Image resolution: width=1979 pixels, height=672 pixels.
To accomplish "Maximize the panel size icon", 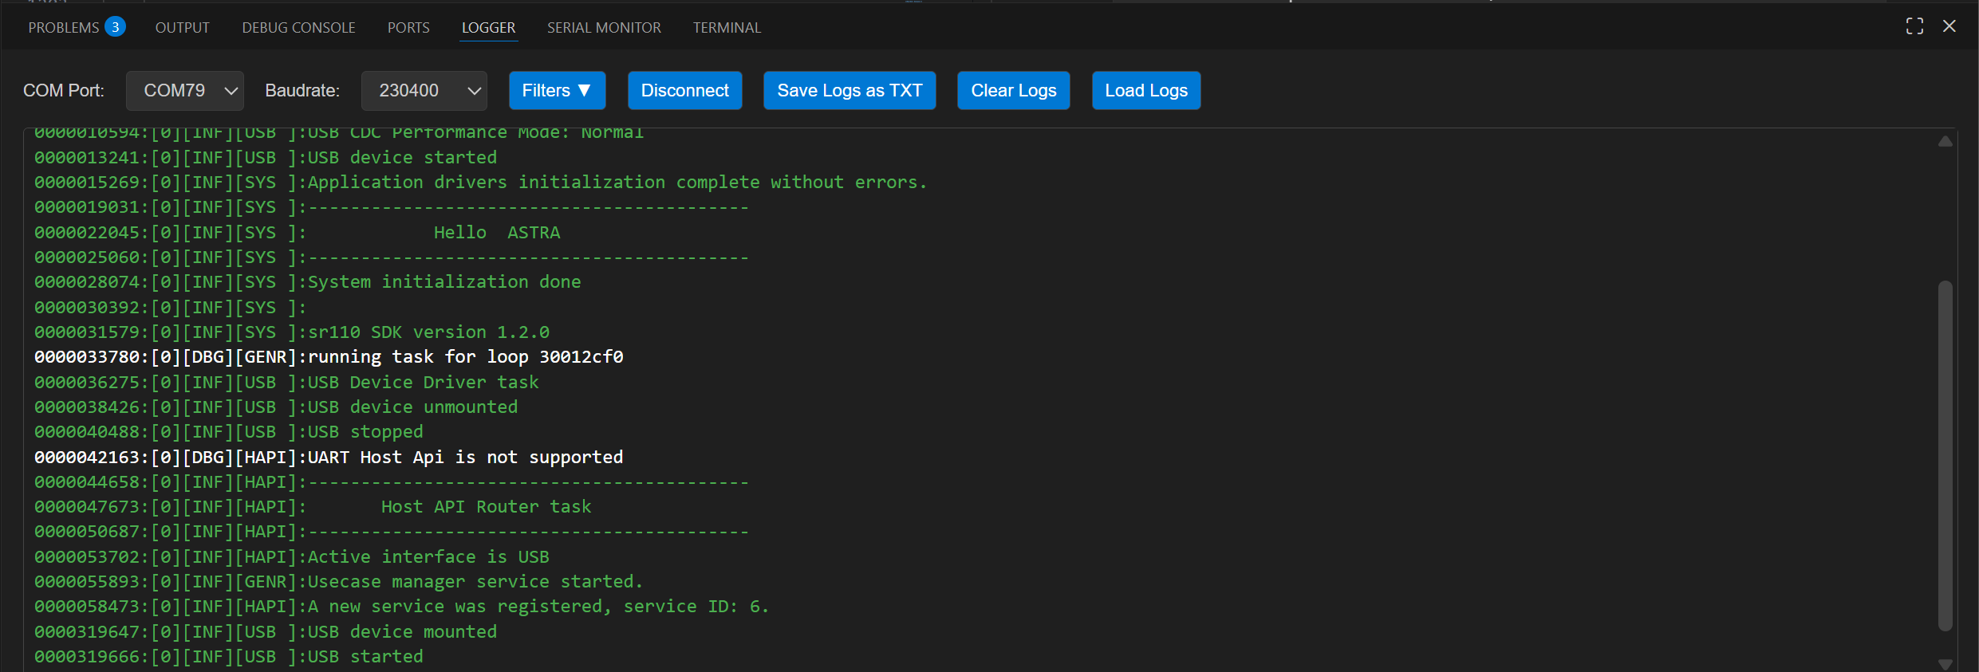I will [1914, 26].
